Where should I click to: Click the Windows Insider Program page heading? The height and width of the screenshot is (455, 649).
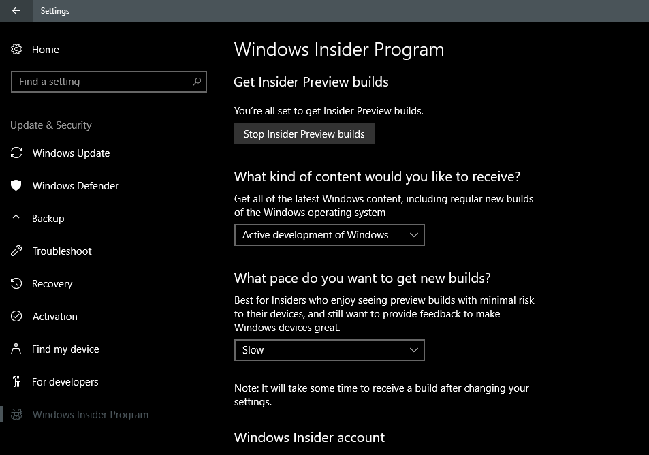point(339,50)
